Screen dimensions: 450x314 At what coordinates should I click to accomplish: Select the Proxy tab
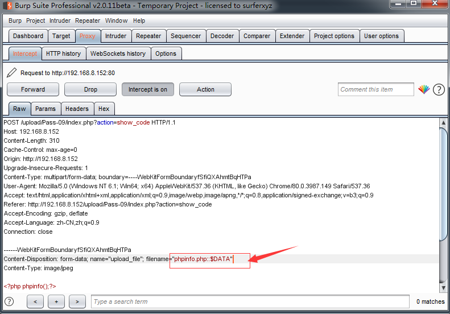pos(88,36)
